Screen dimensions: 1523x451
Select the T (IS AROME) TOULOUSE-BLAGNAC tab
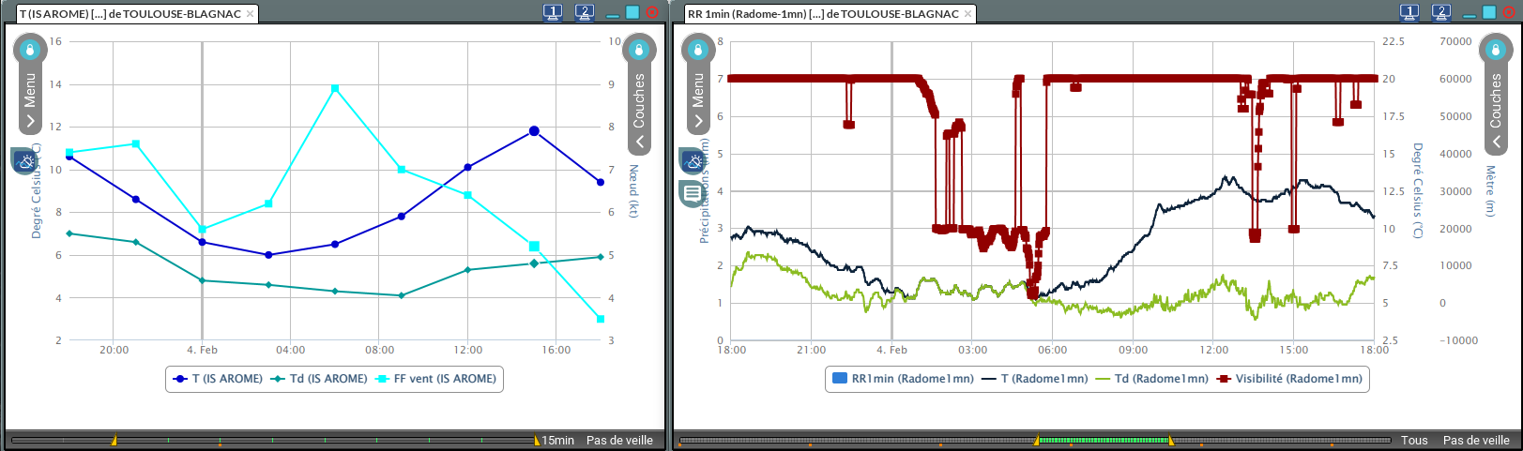[x=129, y=14]
